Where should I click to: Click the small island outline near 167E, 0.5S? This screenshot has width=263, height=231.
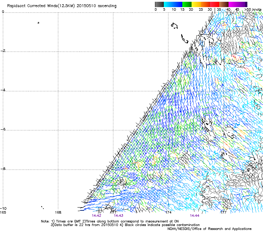click(38, 23)
